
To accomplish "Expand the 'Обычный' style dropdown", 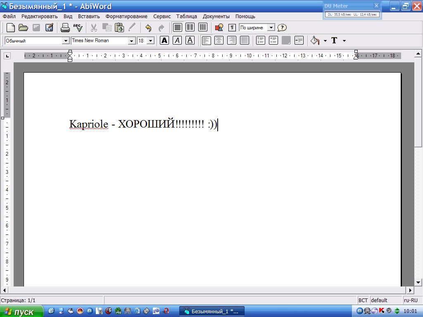I will point(66,41).
